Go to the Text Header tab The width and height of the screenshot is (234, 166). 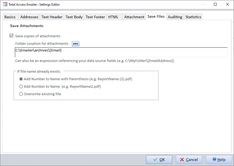click(52, 17)
